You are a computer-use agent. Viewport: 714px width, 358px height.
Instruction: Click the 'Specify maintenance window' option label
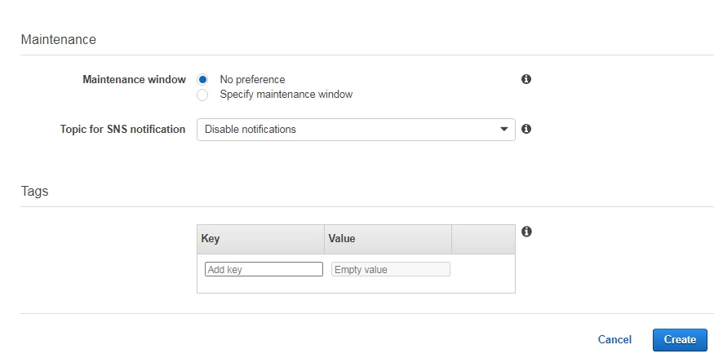[286, 95]
